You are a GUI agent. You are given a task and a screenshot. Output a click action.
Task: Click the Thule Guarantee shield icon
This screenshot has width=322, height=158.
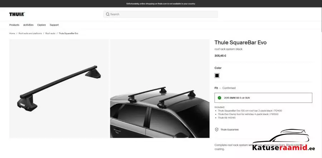tap(216, 130)
